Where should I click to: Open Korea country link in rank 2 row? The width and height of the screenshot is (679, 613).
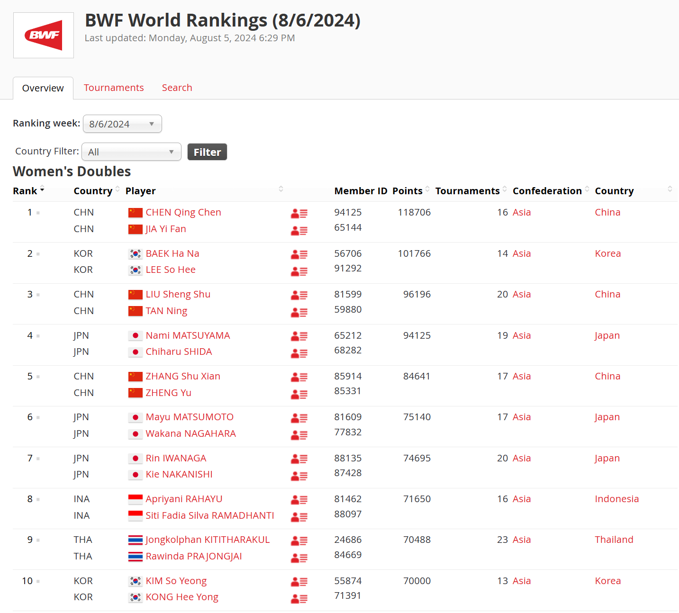coord(608,253)
